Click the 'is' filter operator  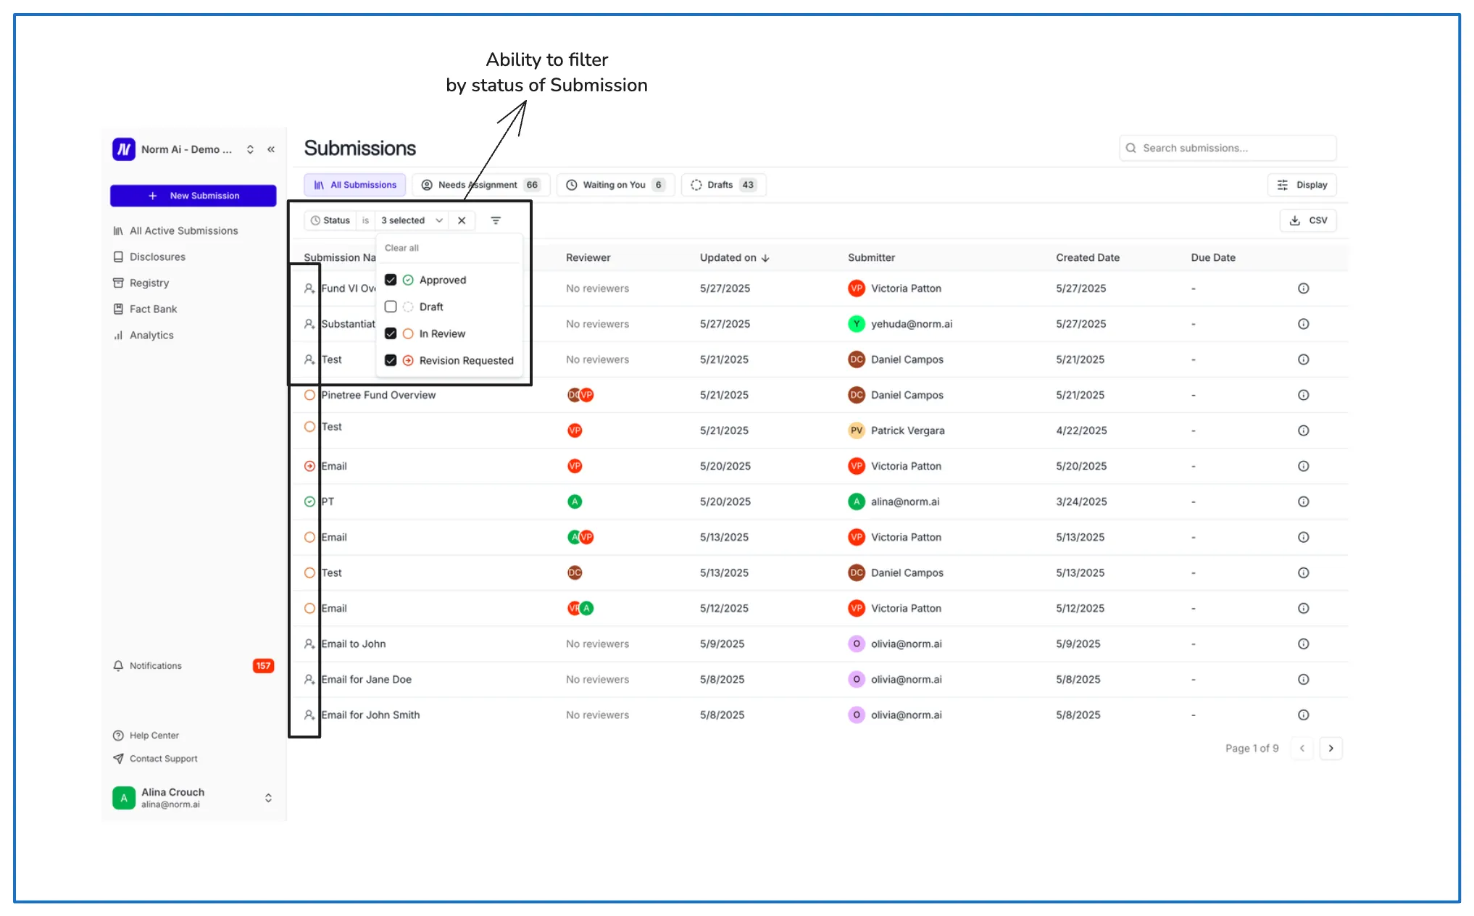(x=365, y=220)
